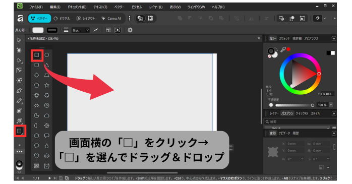Choose the heart shape in flyout

click(37, 156)
